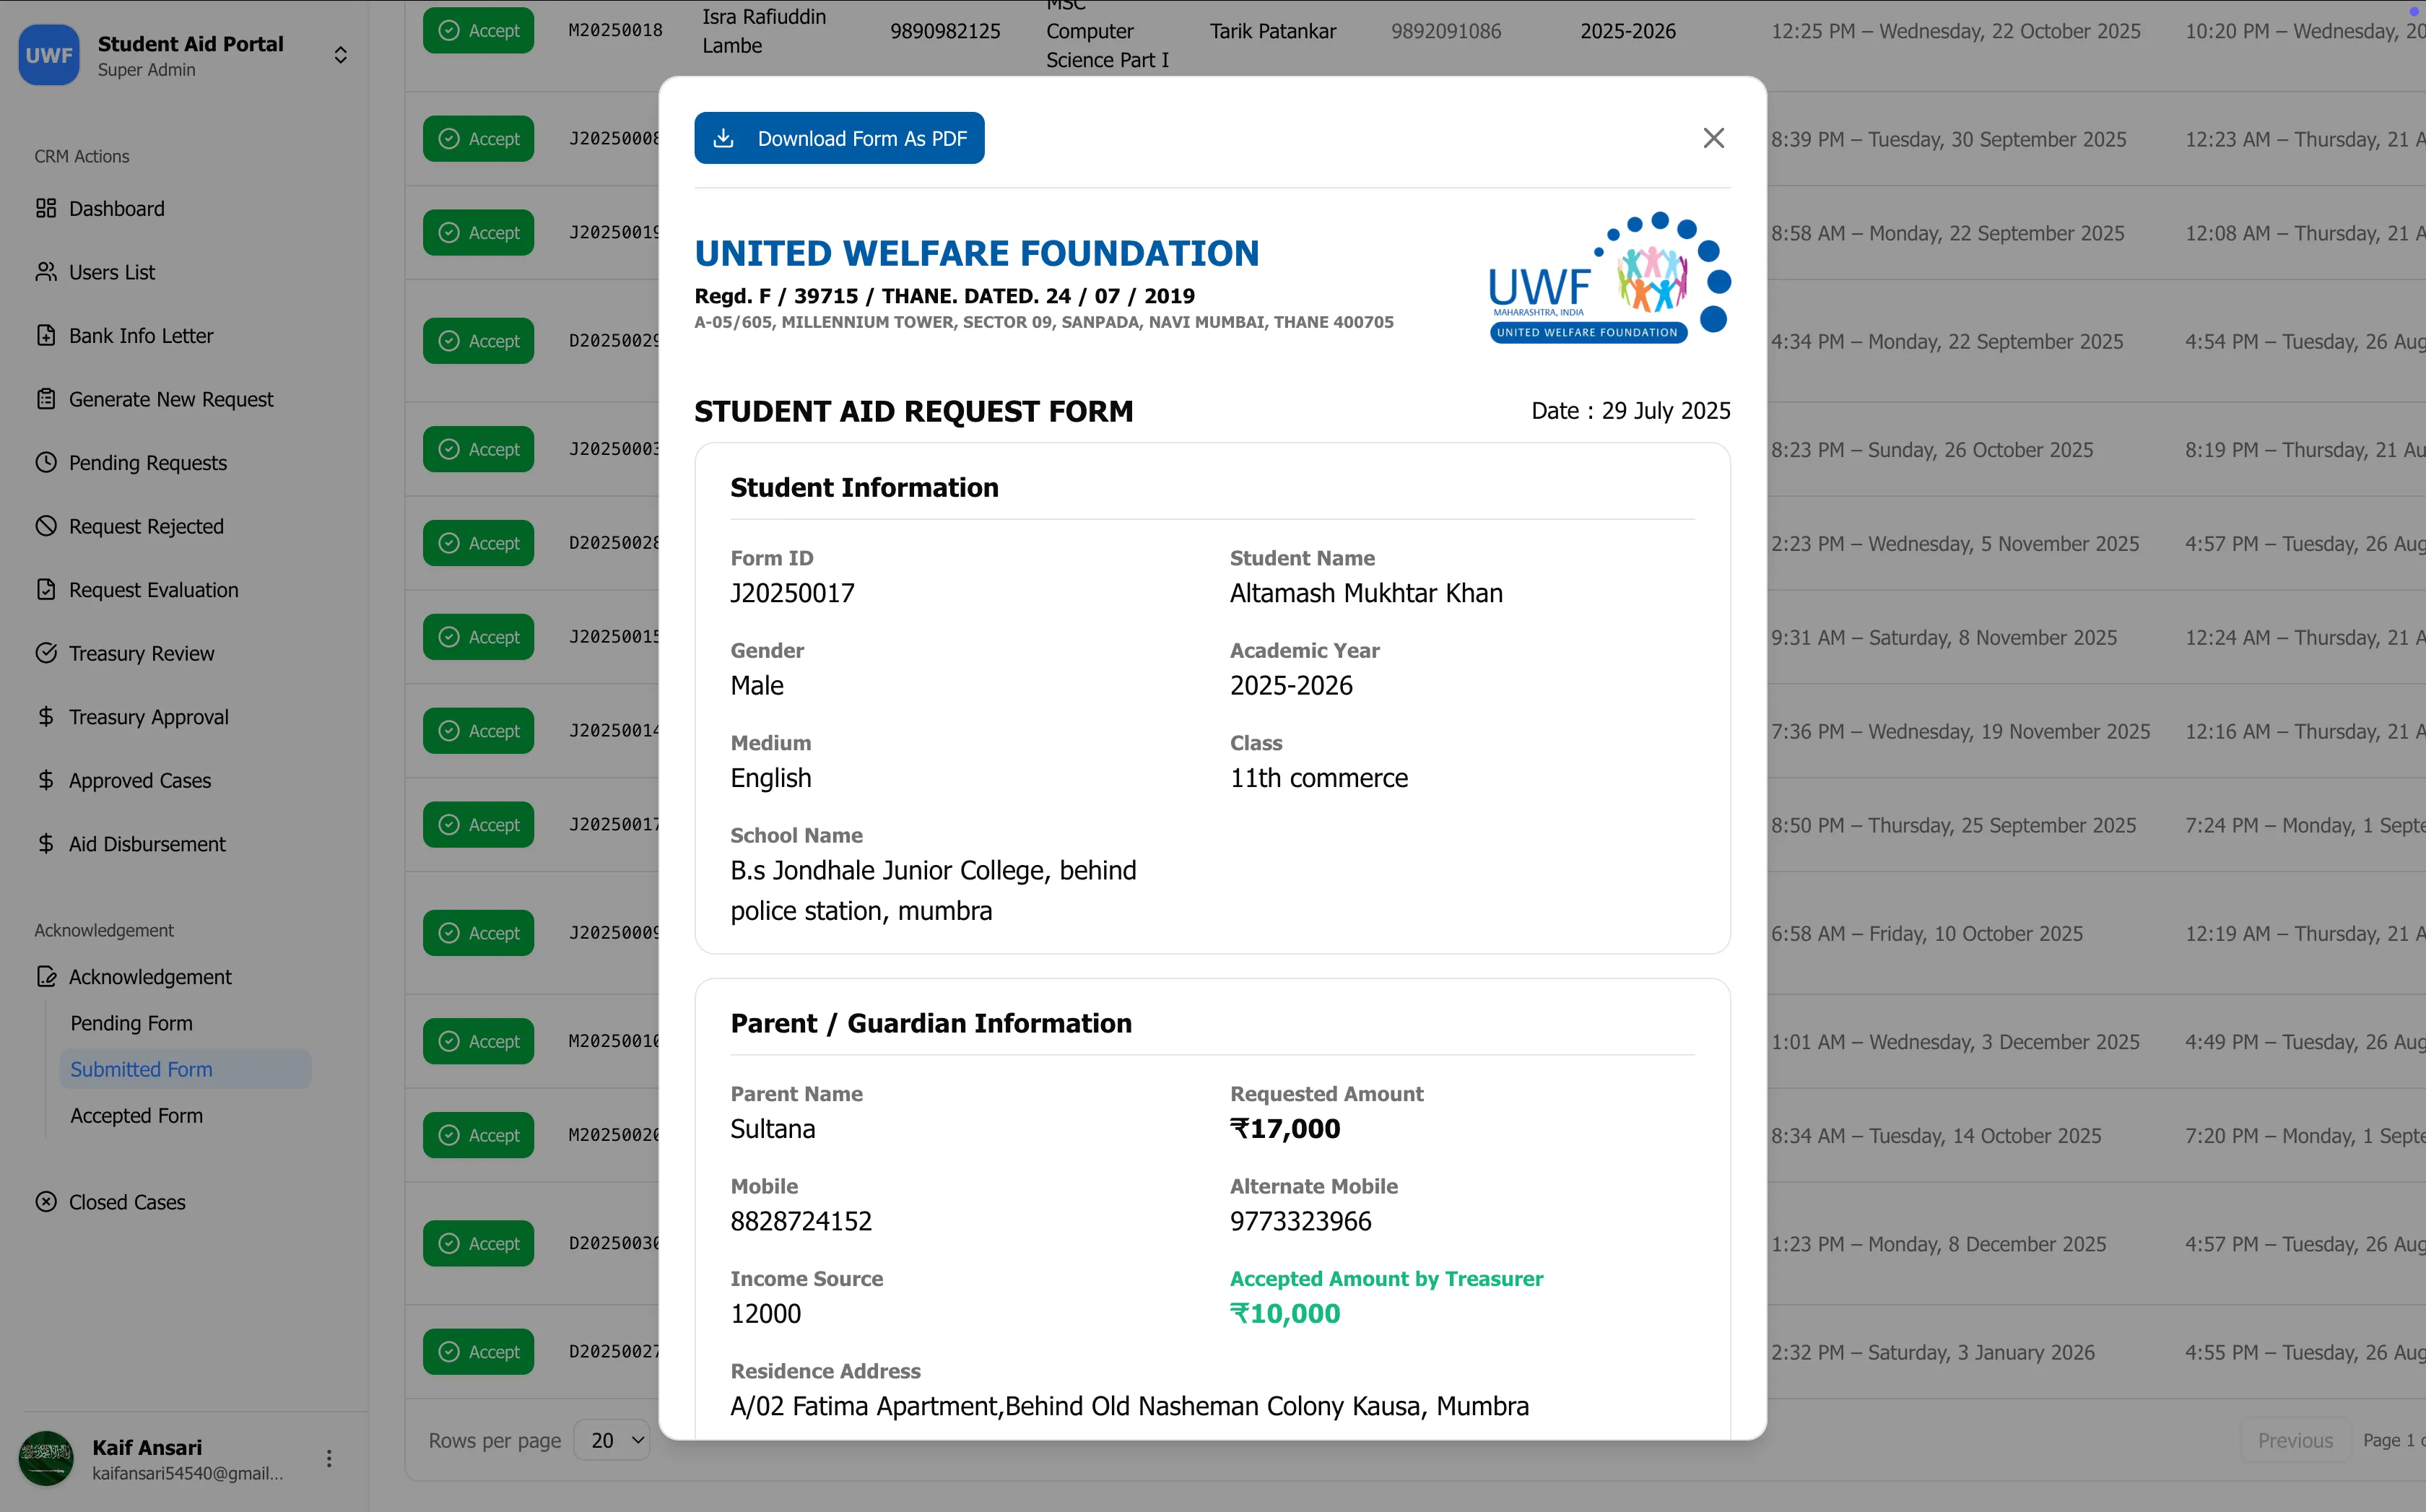Click the Treasury Approval dollar icon
This screenshot has height=1512, width=2426.
coord(46,716)
